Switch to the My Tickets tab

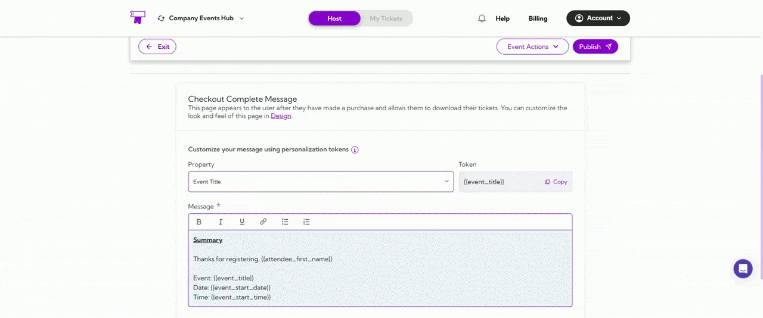(386, 18)
